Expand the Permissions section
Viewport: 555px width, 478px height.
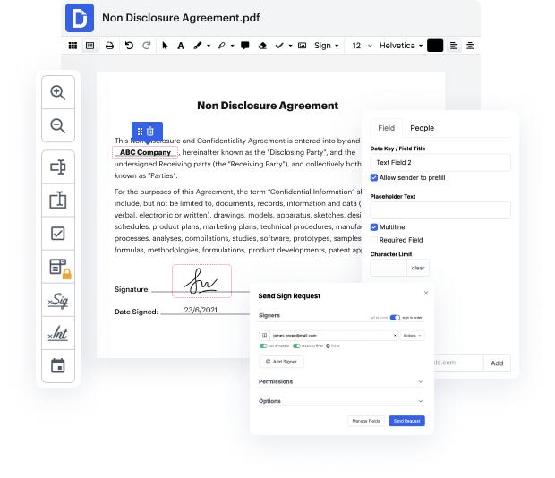340,381
